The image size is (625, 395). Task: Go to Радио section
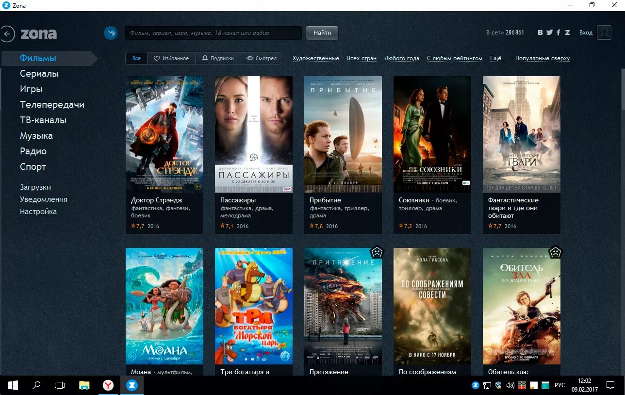tap(33, 151)
